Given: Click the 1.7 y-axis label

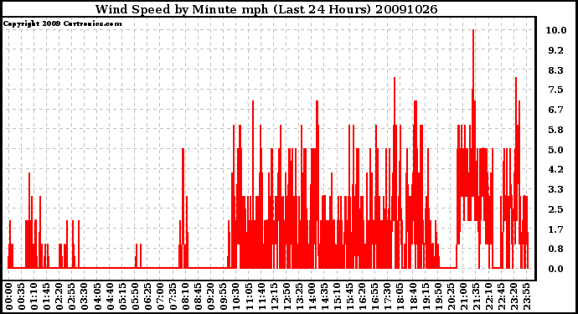Looking at the screenshot, I should coord(556,229).
